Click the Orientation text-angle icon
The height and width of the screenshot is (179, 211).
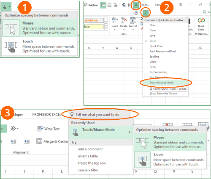pyautogui.click(x=14, y=128)
